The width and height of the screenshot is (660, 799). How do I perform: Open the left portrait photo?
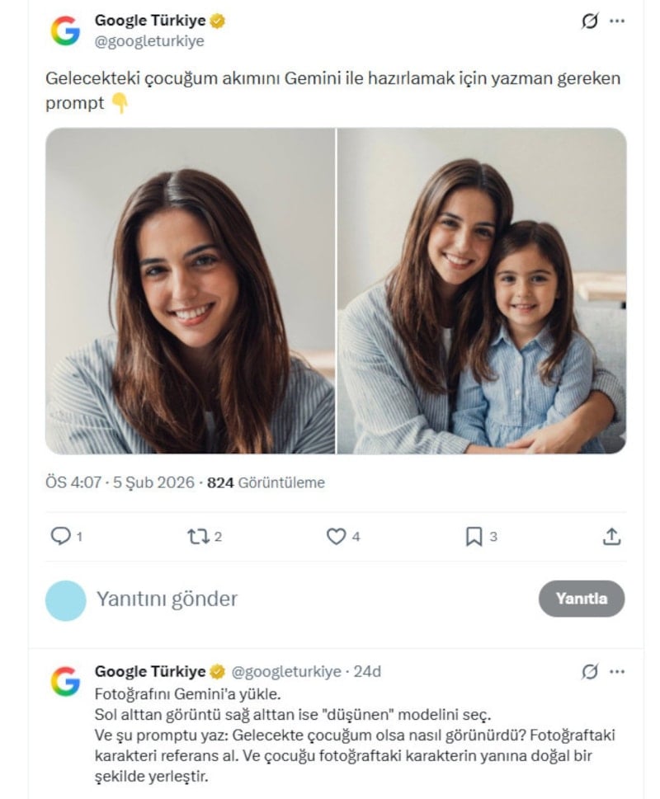(190, 290)
